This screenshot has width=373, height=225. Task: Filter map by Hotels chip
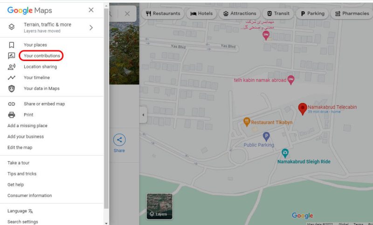(201, 14)
